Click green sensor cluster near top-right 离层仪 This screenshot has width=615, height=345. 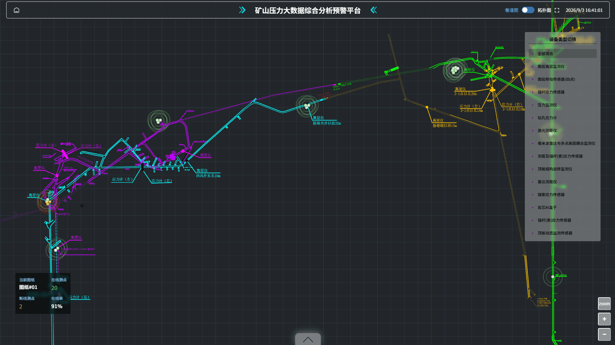(455, 70)
